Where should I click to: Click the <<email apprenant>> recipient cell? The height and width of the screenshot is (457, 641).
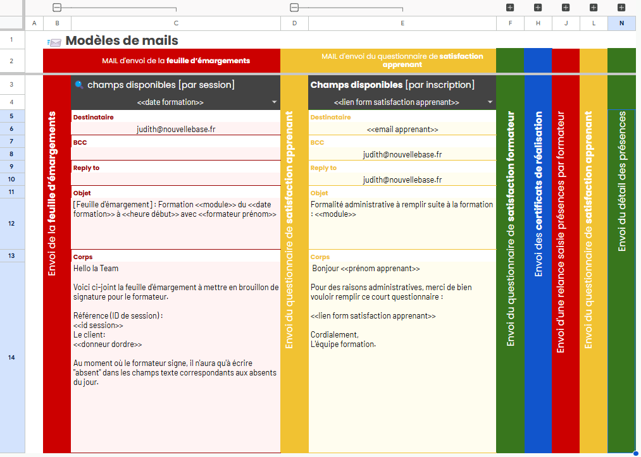pos(402,129)
